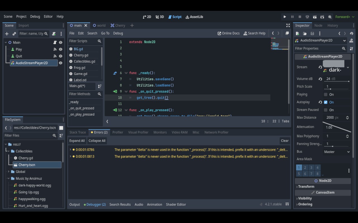Toggle distraction-free mode expand icon
Image resolution: width=358 pixels, height=223 pixels.
pyautogui.click(x=288, y=25)
